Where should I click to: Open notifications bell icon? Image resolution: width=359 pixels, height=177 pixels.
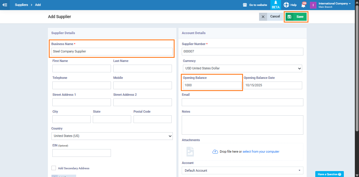pos(303,5)
